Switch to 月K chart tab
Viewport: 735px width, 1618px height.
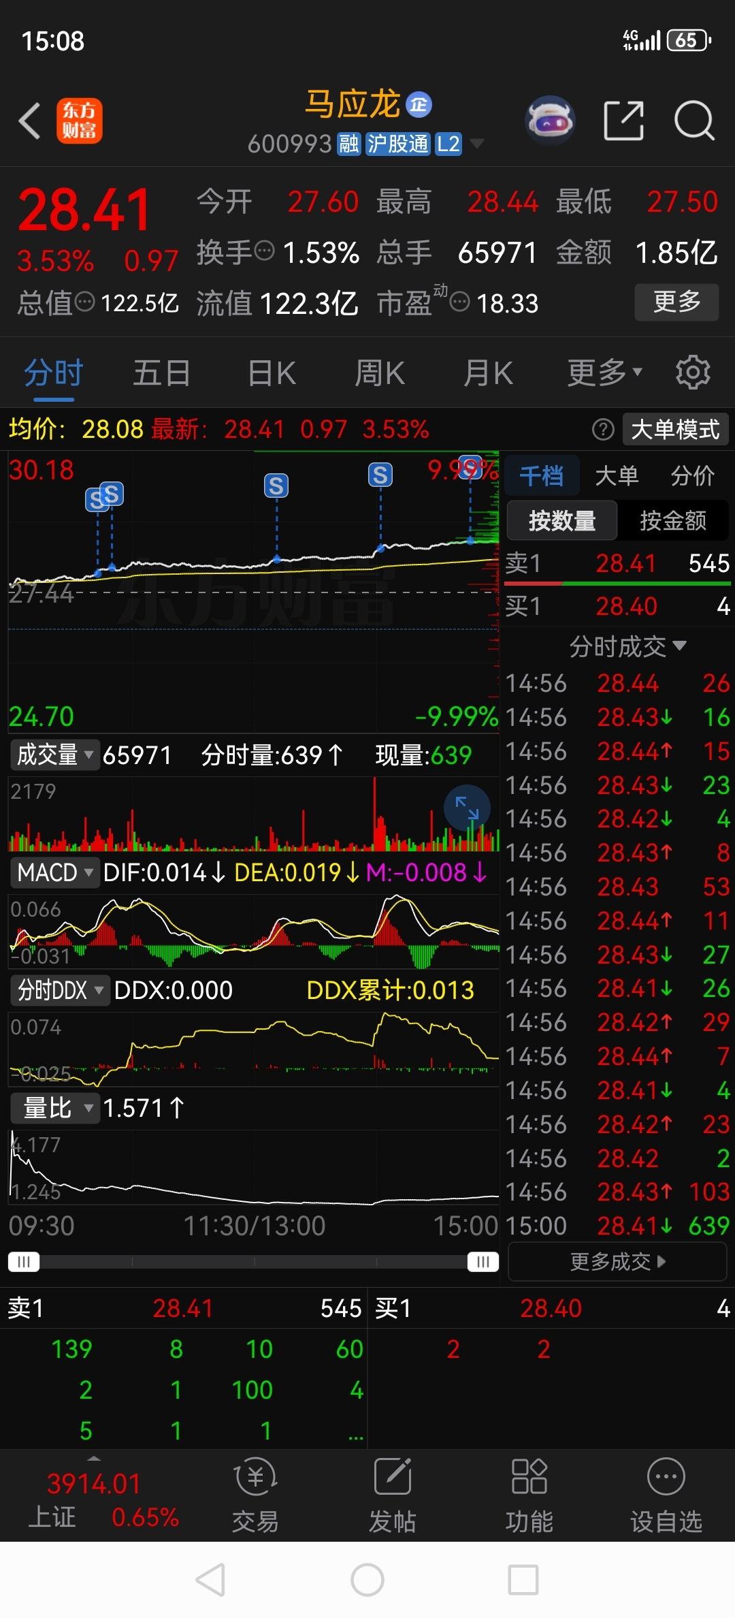pyautogui.click(x=488, y=373)
